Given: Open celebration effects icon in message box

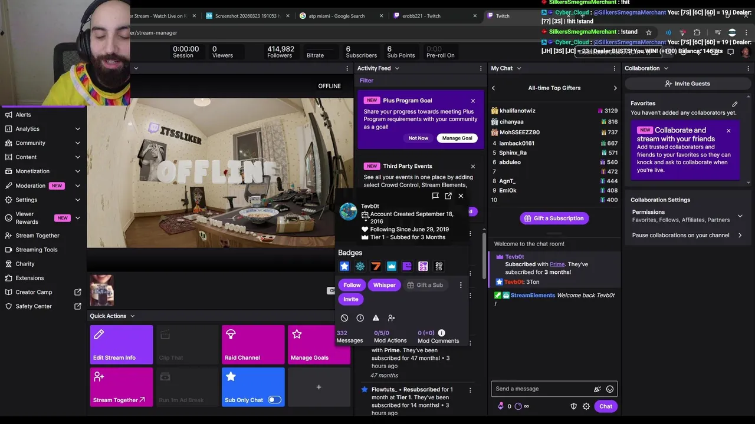Looking at the screenshot, I should click(598, 389).
